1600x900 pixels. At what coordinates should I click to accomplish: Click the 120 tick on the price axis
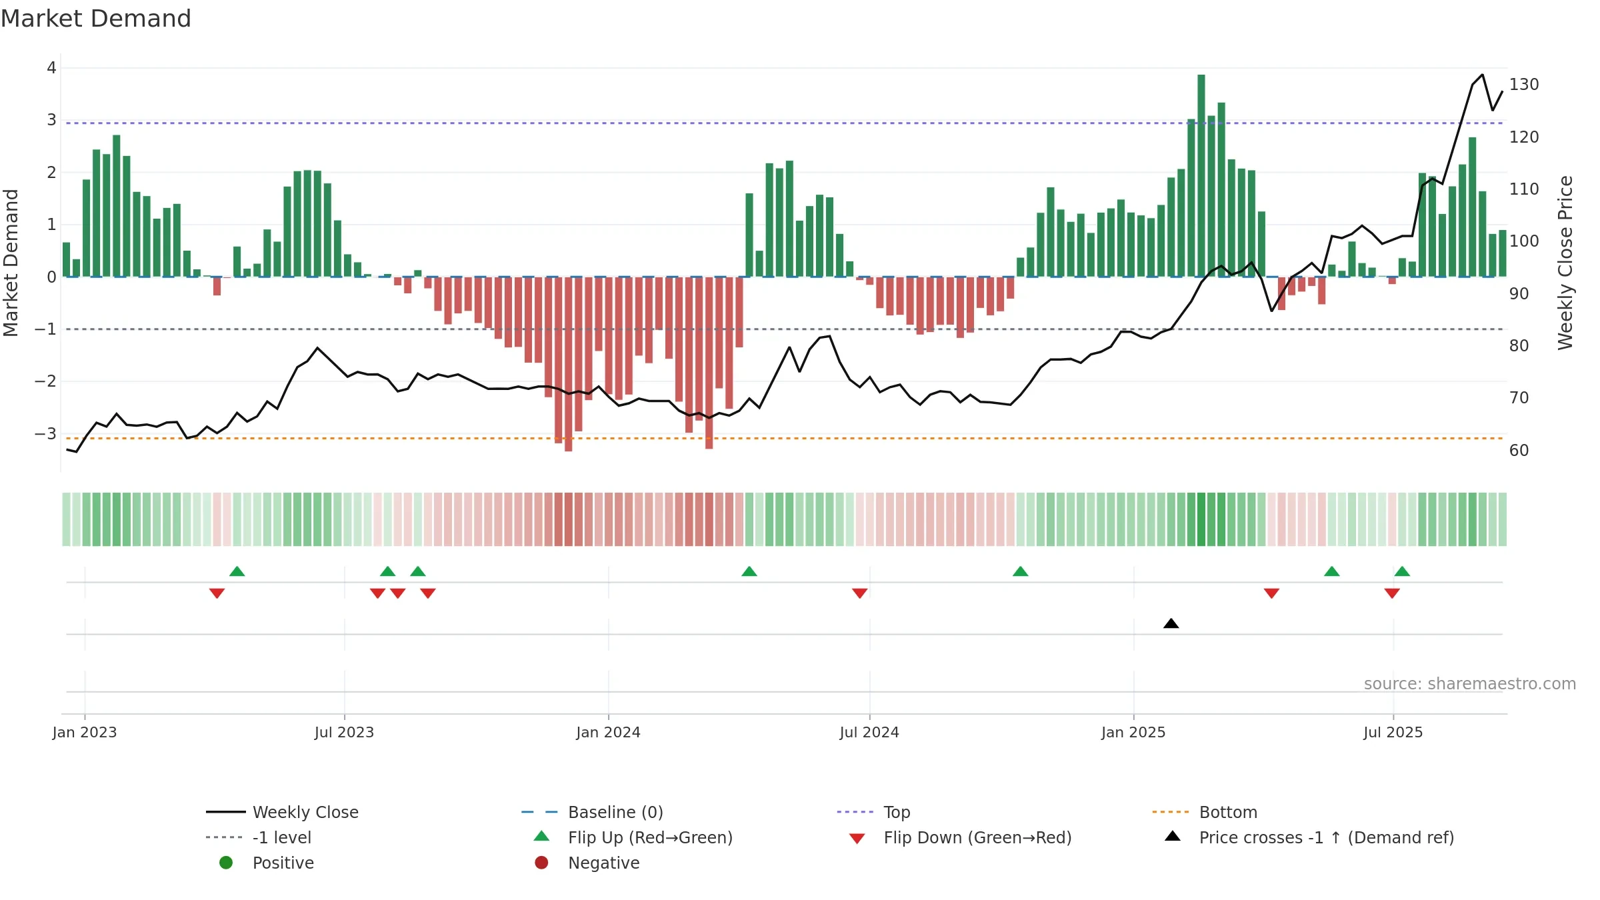point(1524,137)
